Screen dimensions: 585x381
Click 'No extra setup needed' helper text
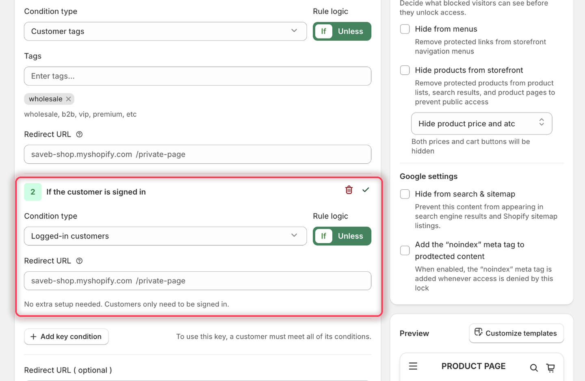click(x=127, y=304)
